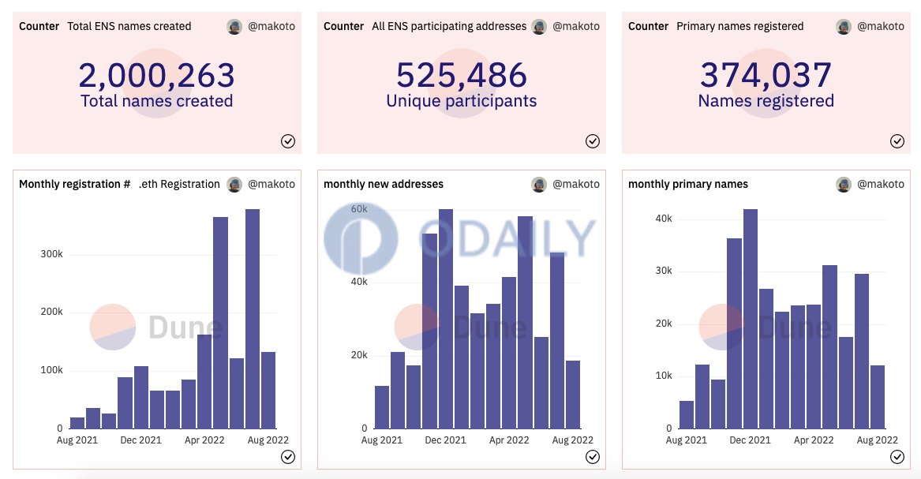Open the 'All ENS participating addresses' title link
921x479 pixels.
[449, 26]
